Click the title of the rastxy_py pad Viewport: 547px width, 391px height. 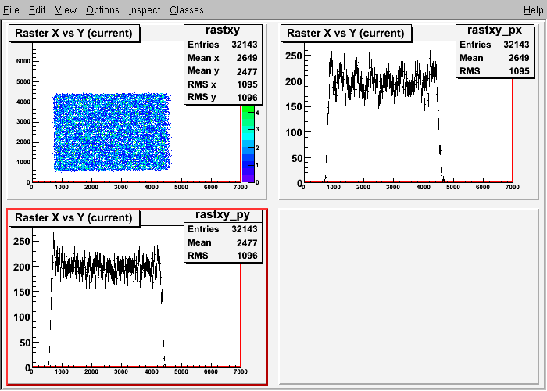(x=74, y=218)
